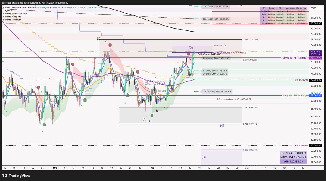326x181 pixels.
Task: Click the Trend column header in the table
Action: pos(271,8)
